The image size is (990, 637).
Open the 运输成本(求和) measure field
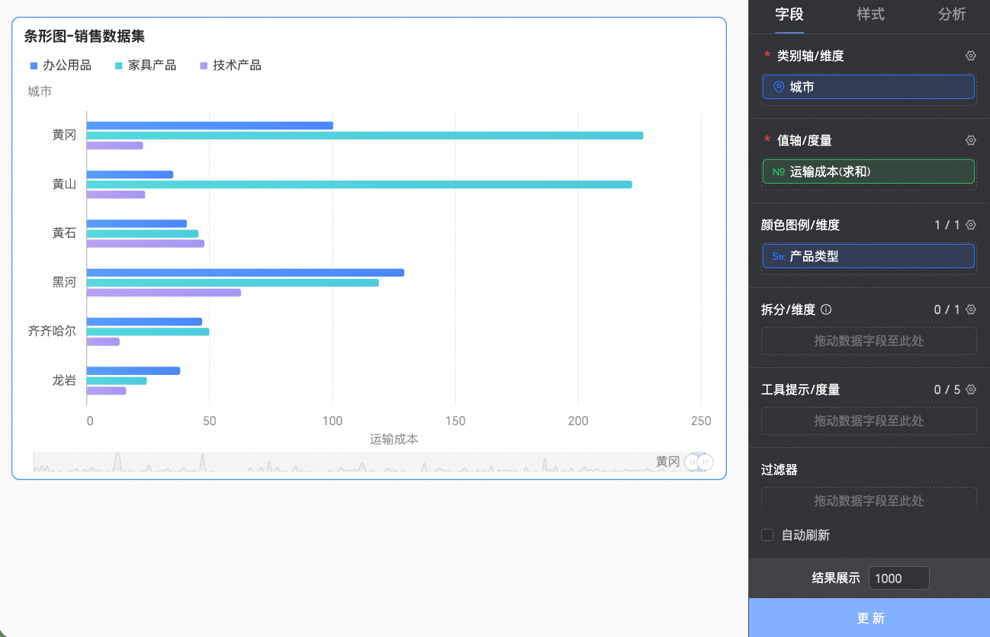pos(868,172)
